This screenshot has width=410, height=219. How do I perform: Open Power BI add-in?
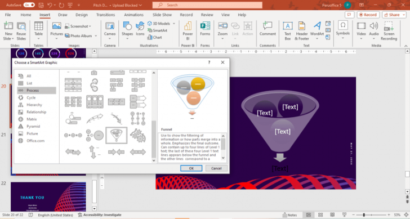pyautogui.click(x=188, y=31)
